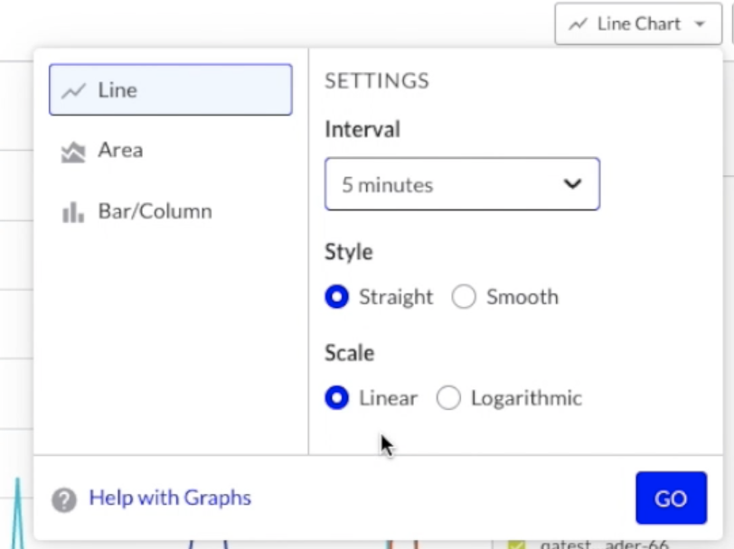Select the Bar/Column chart type

pyautogui.click(x=154, y=211)
